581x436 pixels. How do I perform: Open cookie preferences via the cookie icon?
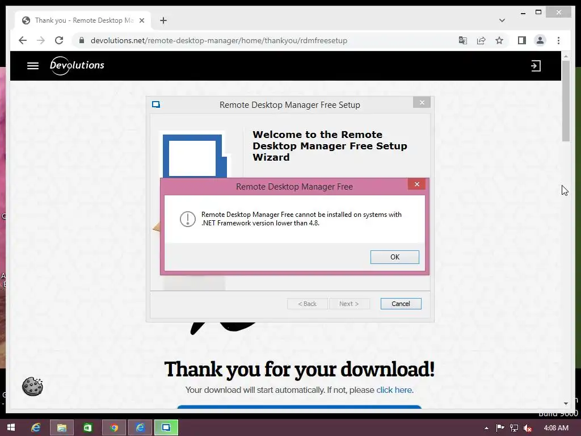[32, 387]
